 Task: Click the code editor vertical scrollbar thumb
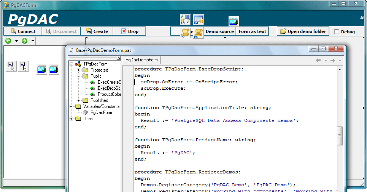click(x=340, y=136)
